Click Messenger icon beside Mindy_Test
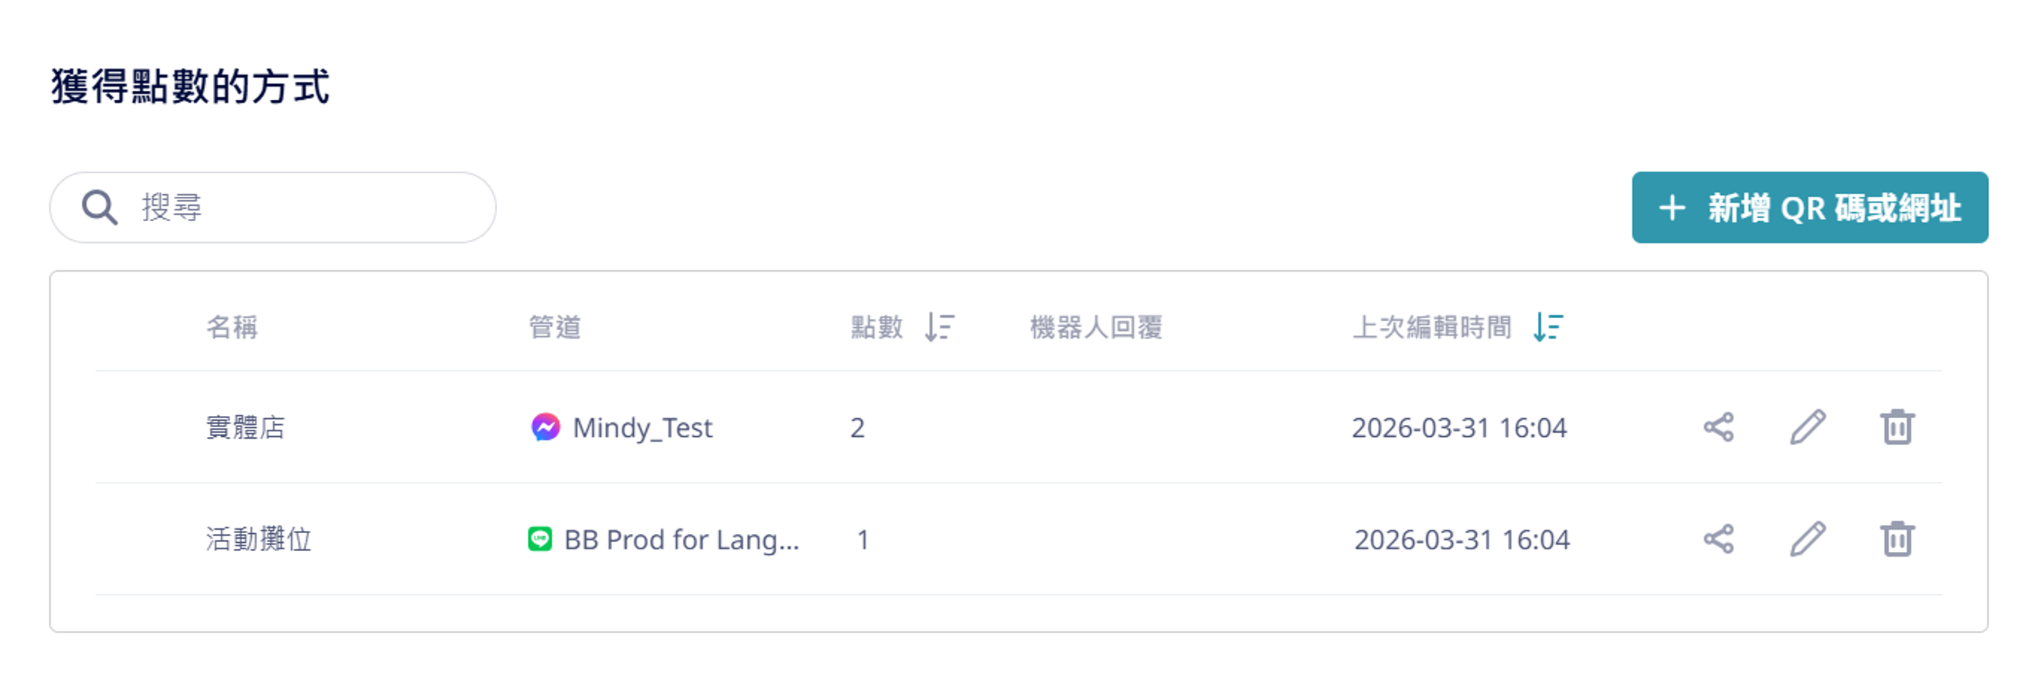This screenshot has height=694, width=2044. pos(545,428)
